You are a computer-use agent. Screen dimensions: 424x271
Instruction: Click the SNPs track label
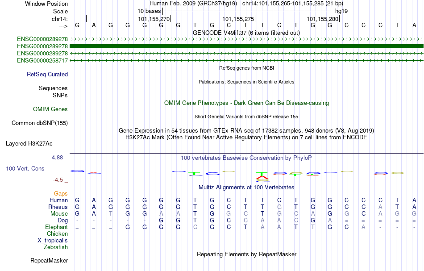pyautogui.click(x=60, y=95)
